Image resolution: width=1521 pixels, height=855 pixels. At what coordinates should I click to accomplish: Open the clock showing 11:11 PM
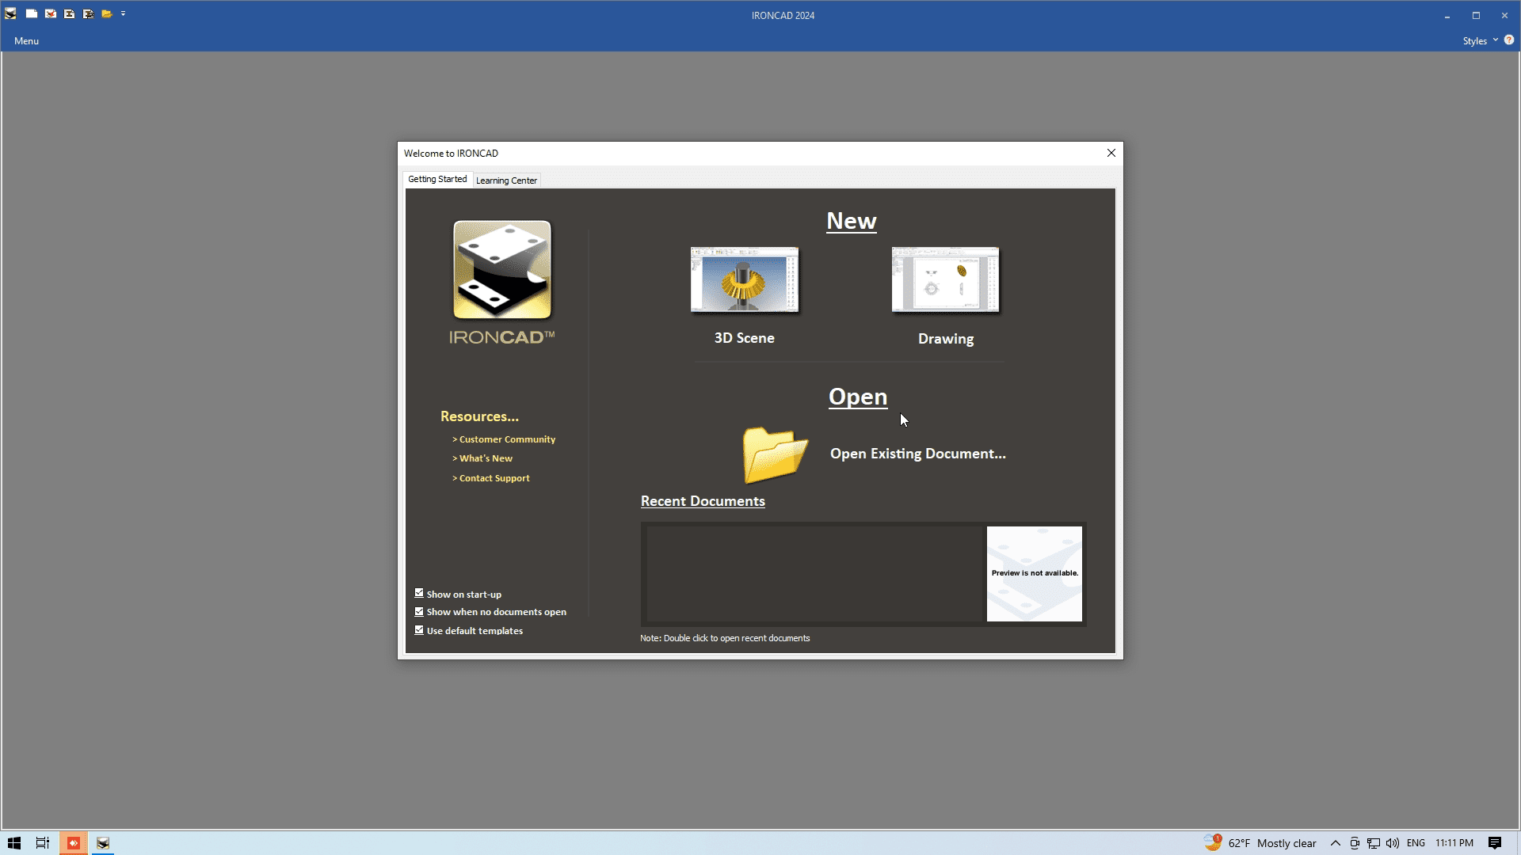[1454, 843]
